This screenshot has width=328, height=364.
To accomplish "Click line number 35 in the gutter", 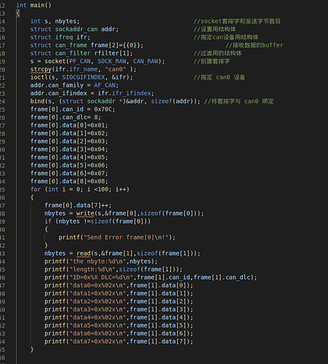I will (2, 189).
